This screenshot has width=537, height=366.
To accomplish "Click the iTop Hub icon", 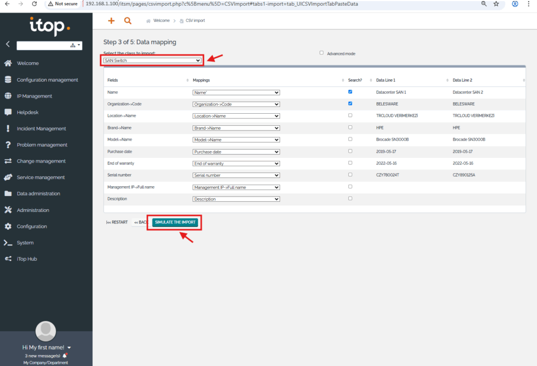I will (x=8, y=259).
